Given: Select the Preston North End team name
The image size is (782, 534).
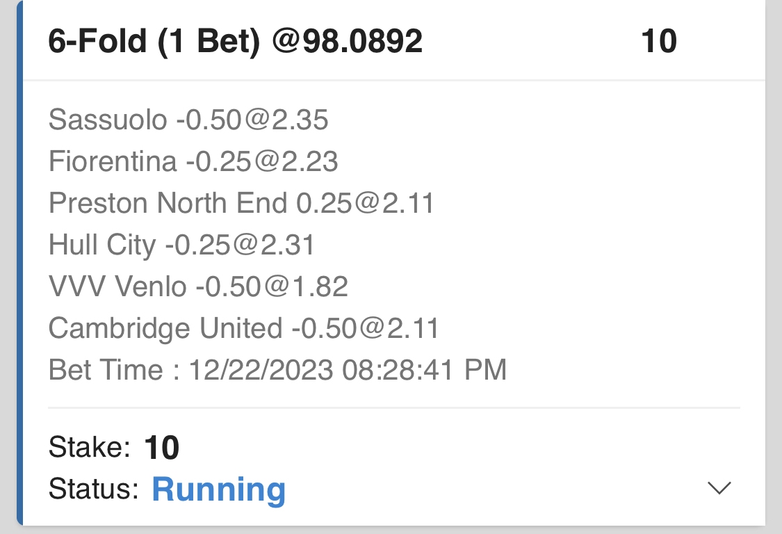Looking at the screenshot, I should pos(168,204).
